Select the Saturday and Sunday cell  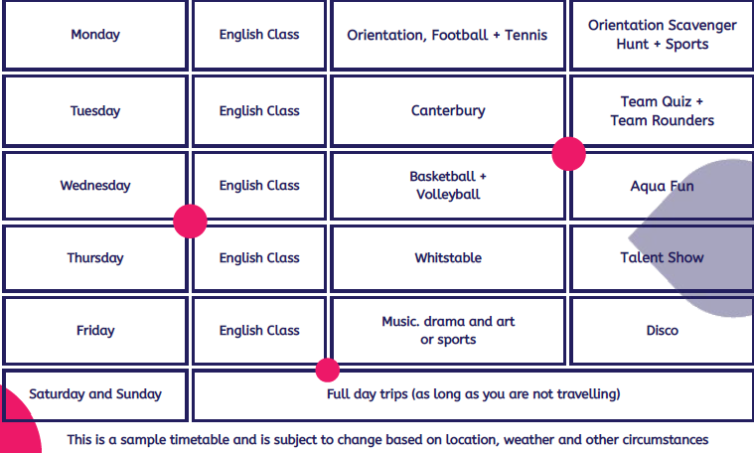tap(95, 394)
